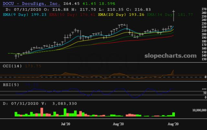Click the rightmost Aug '20 axis label

[x=173, y=124]
